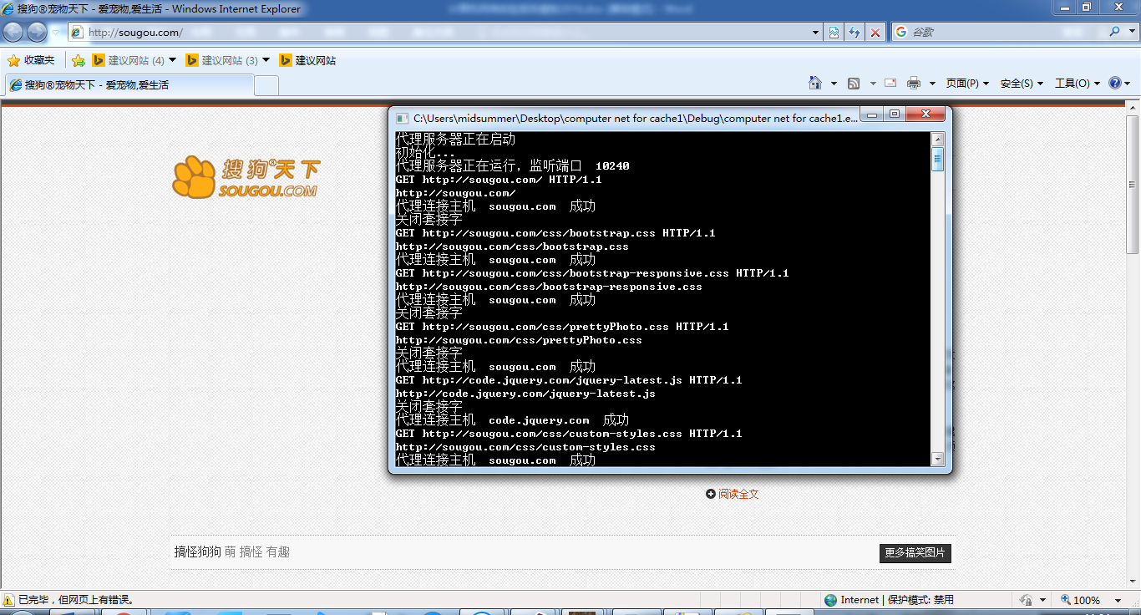The image size is (1141, 615).
Task: Expand the zoom level dropdown arrow
Action: (x=1118, y=600)
